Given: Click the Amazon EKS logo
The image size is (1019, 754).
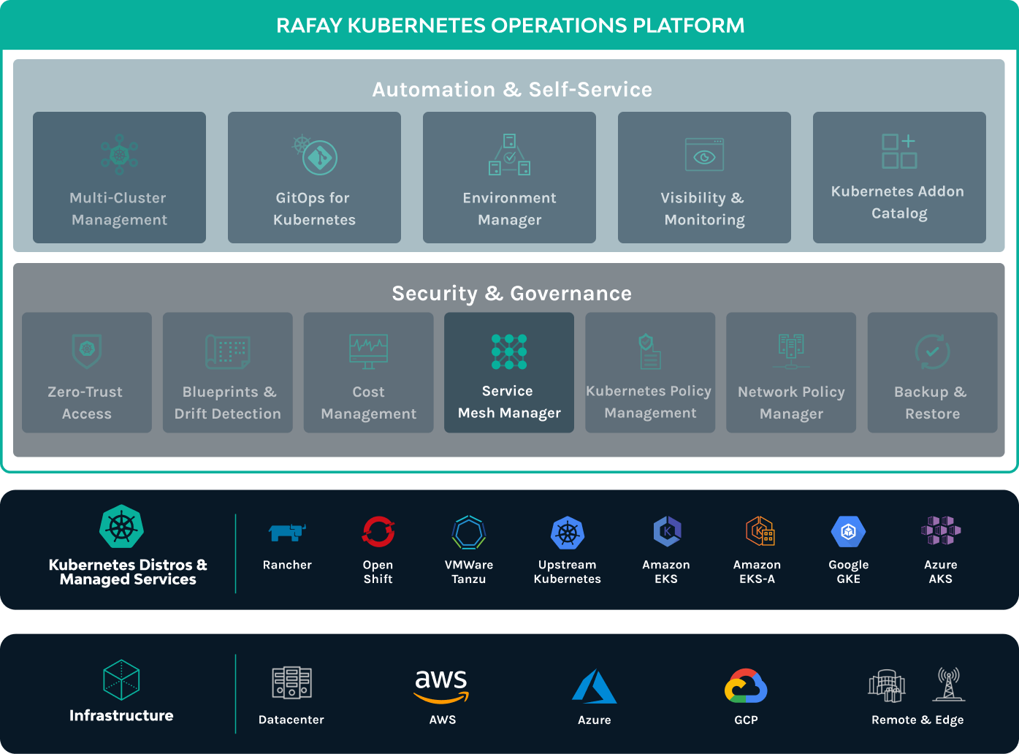Looking at the screenshot, I should (667, 531).
